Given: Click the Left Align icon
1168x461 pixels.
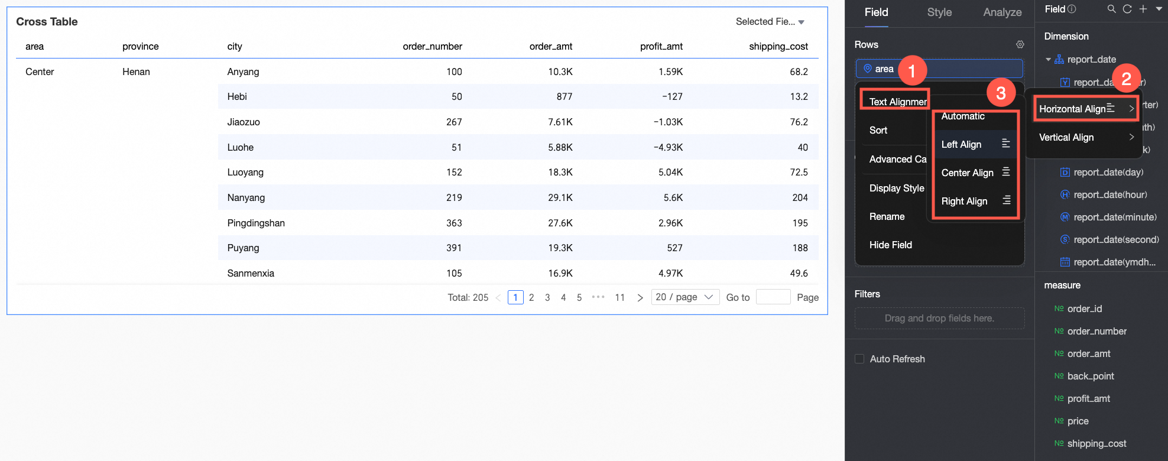Looking at the screenshot, I should (1006, 144).
